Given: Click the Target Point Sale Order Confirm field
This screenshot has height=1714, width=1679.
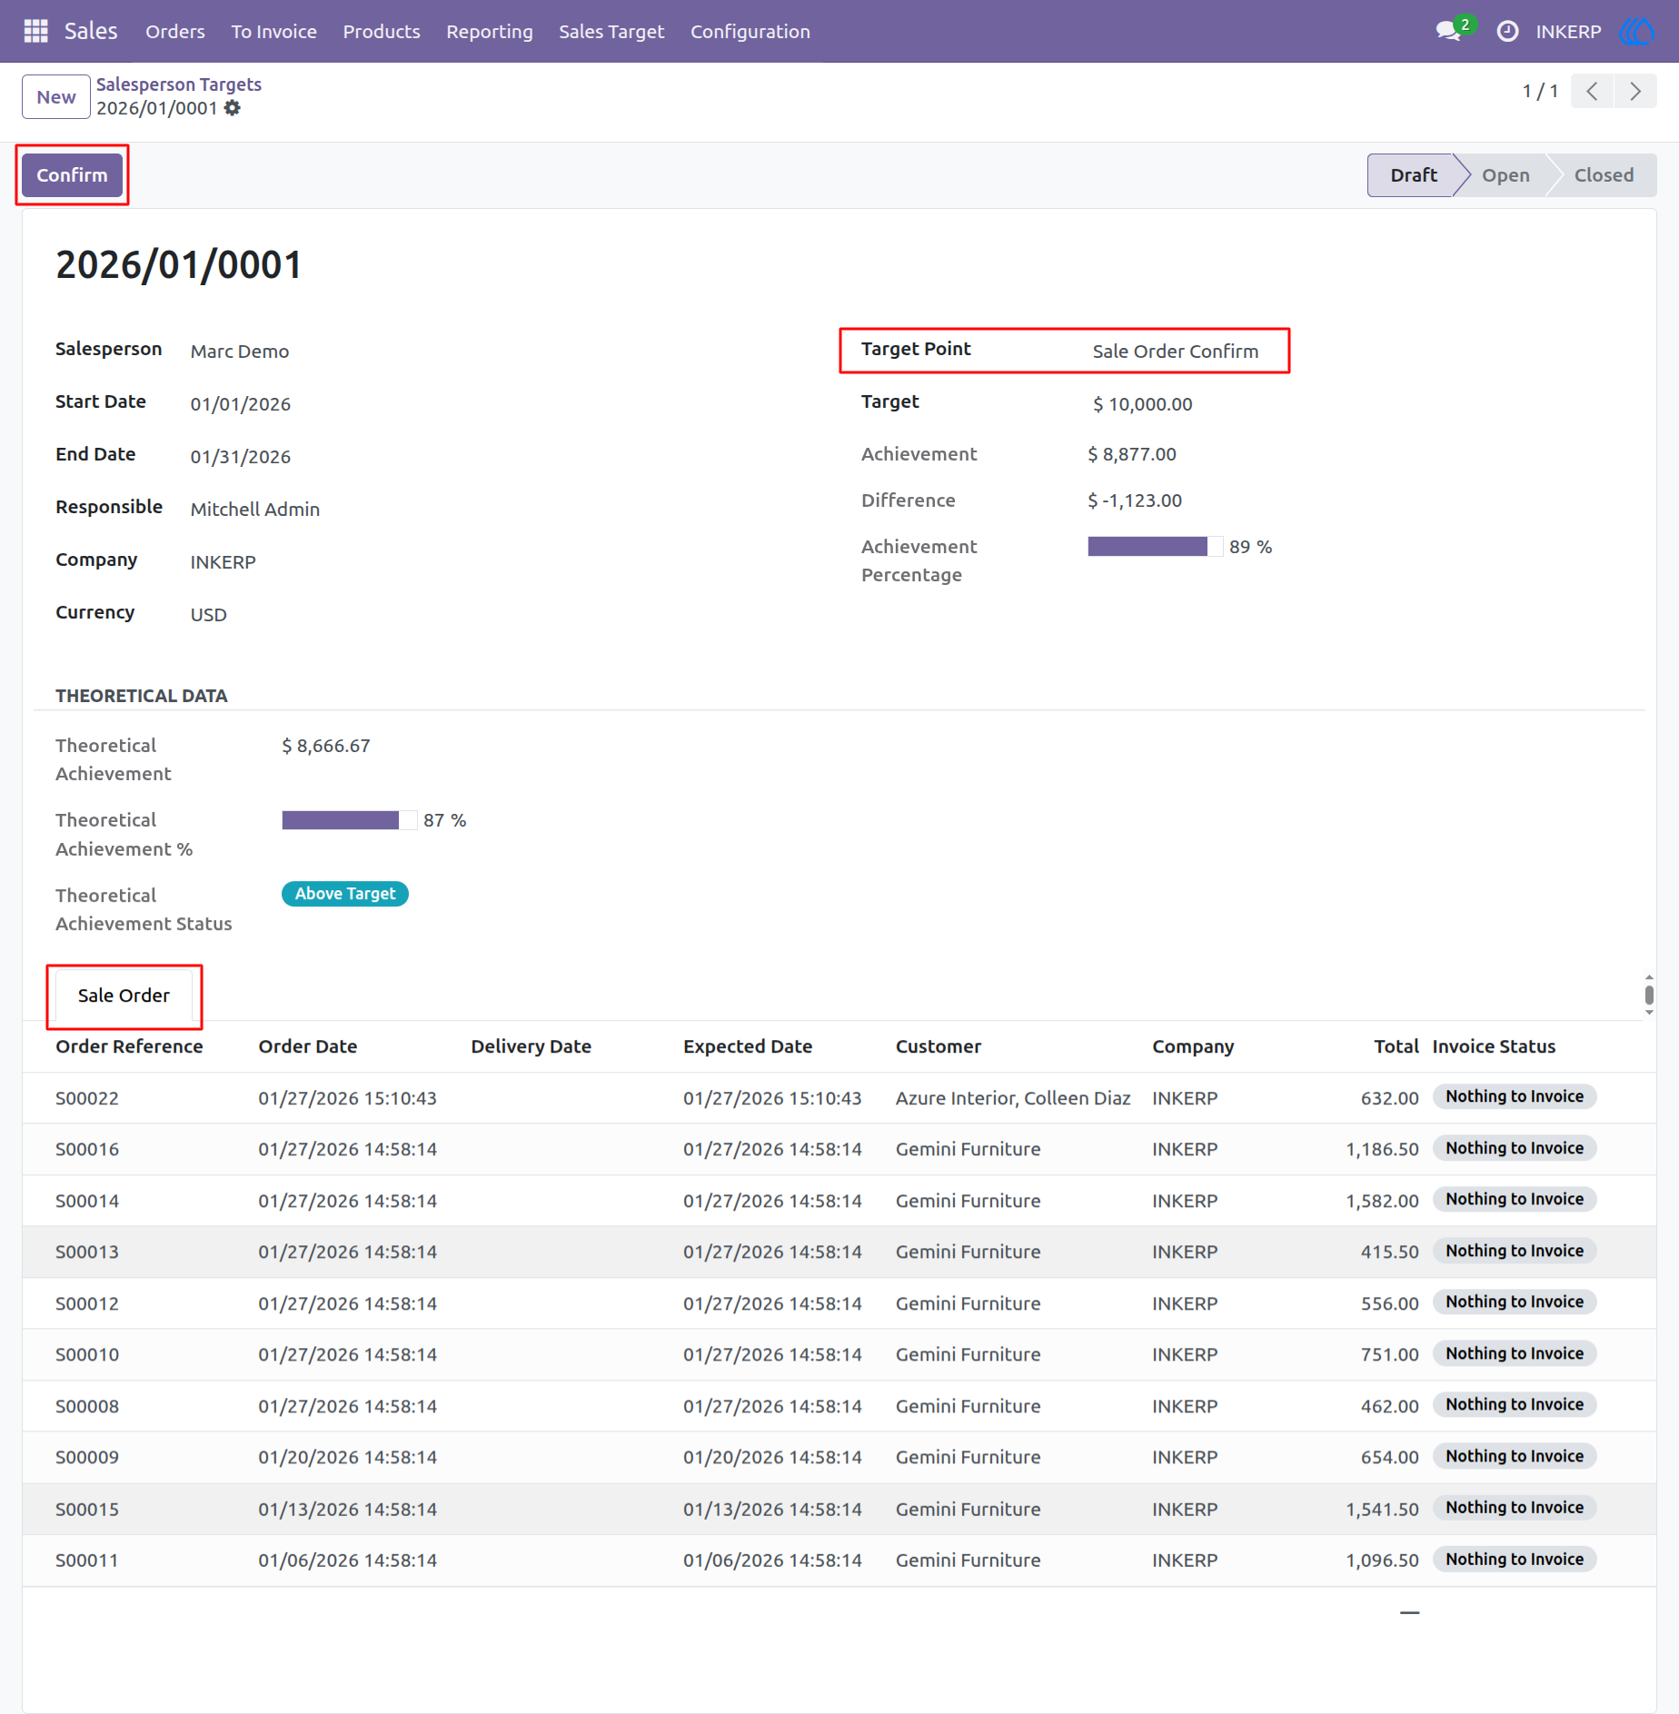Looking at the screenshot, I should click(x=1175, y=352).
